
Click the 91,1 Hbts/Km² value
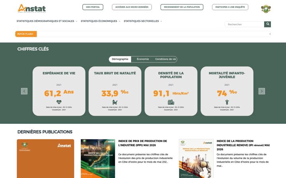(171, 93)
